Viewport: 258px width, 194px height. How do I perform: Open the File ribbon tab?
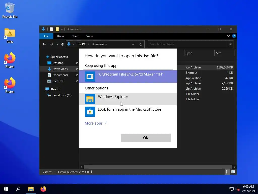46,36
